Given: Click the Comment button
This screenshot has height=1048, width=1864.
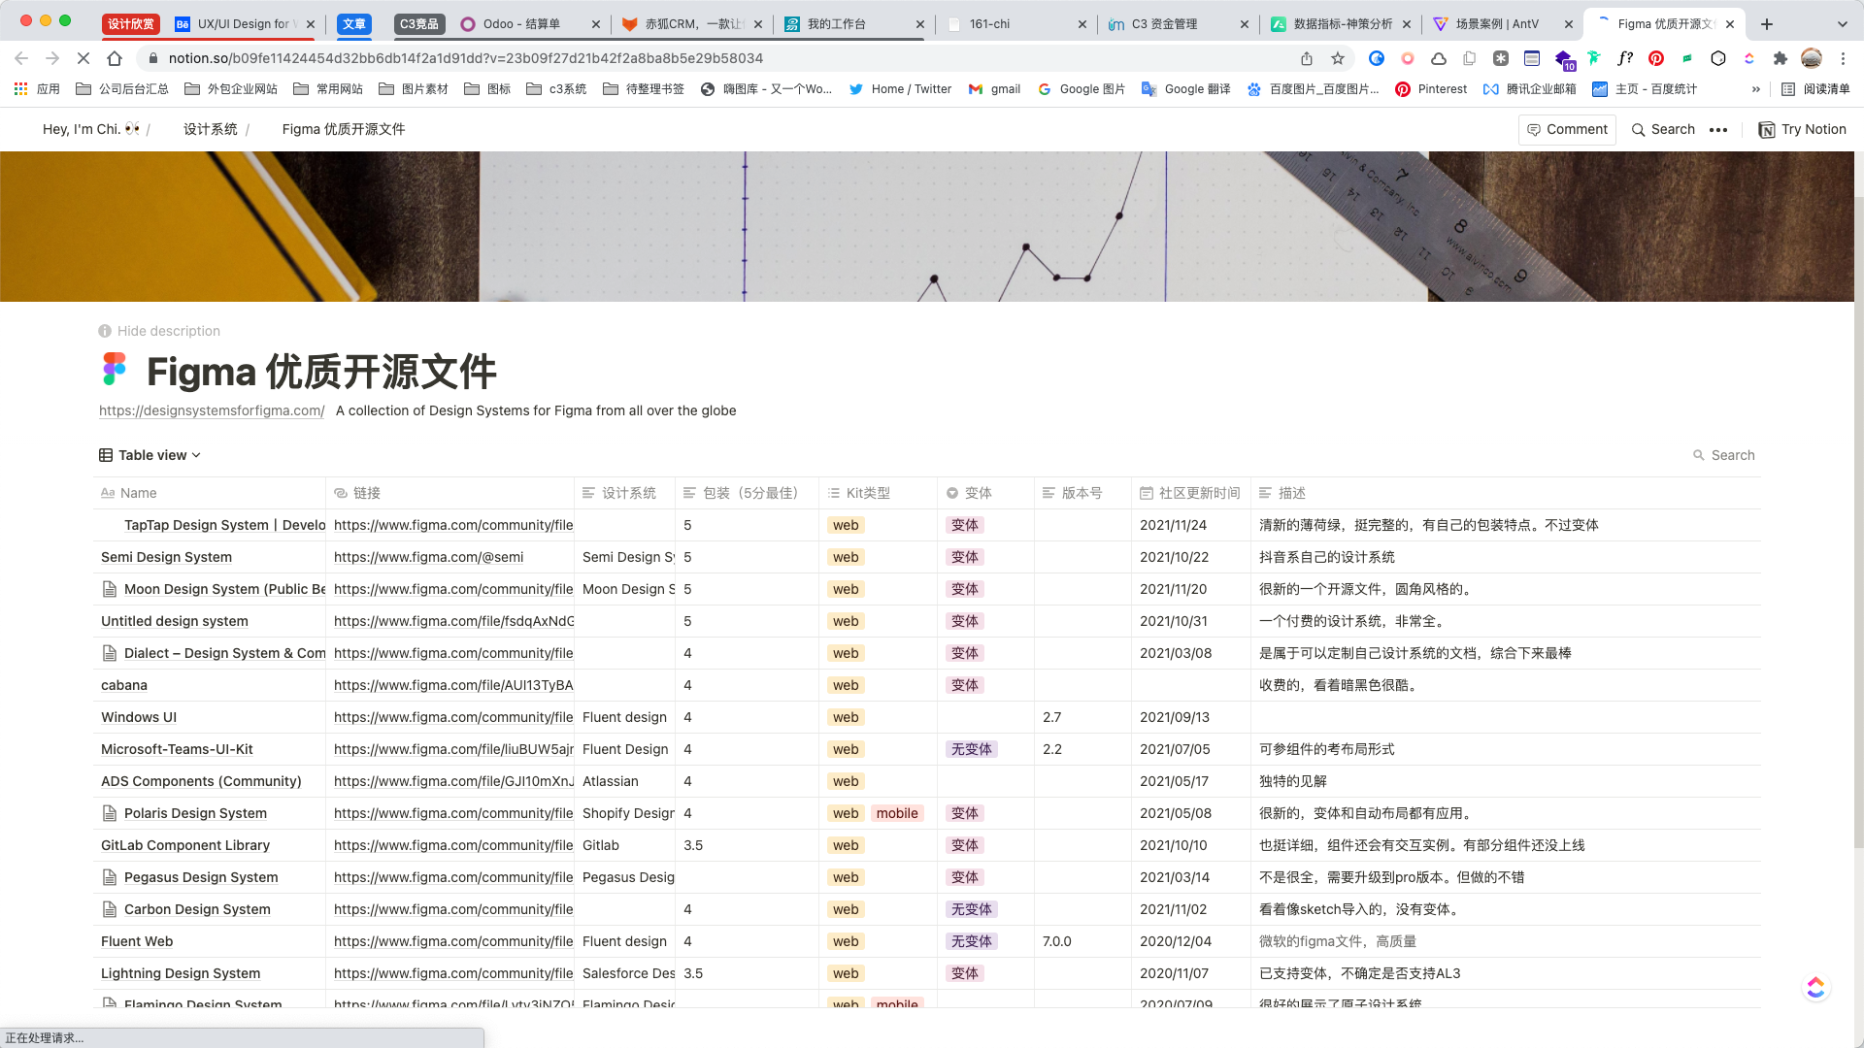Looking at the screenshot, I should 1567,129.
